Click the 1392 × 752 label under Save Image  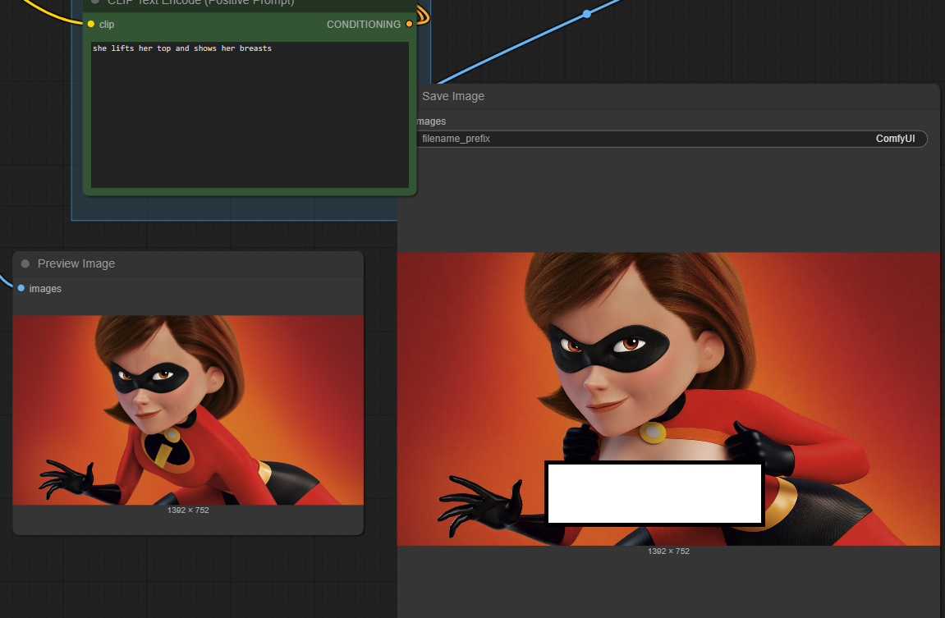[x=668, y=552]
